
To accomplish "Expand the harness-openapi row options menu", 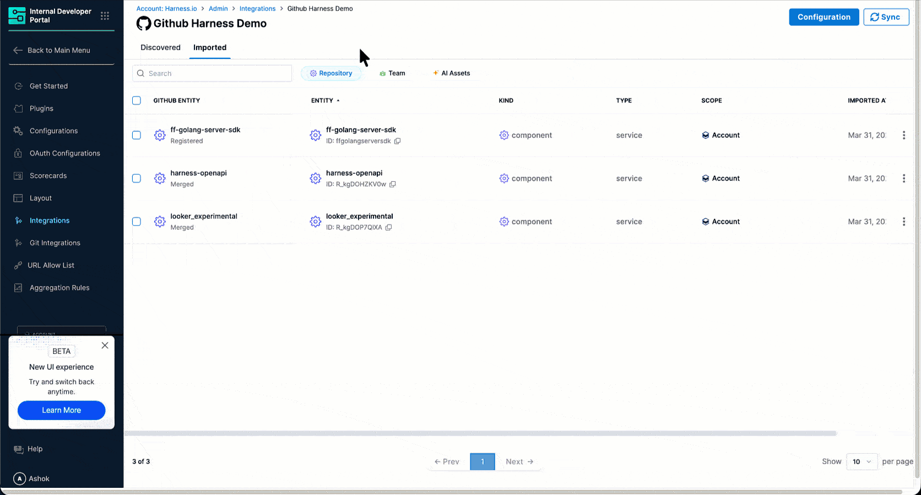I will (903, 179).
